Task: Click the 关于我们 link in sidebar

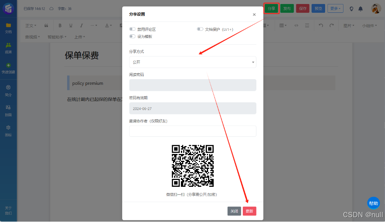Action: [8, 211]
